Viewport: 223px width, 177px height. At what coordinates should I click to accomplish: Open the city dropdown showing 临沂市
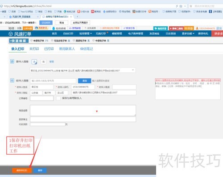click(x=49, y=93)
